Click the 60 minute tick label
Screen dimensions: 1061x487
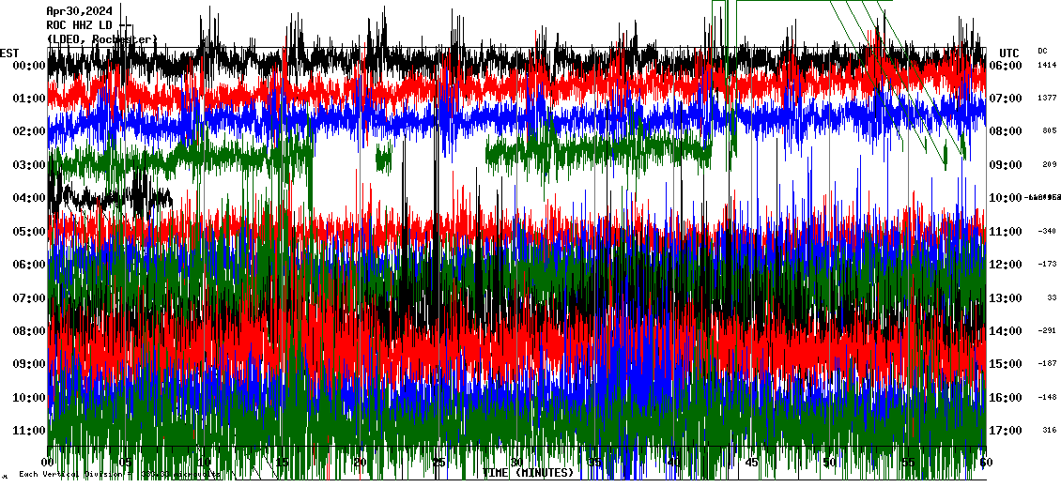[x=984, y=463]
